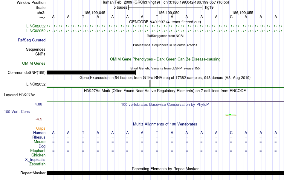Click the 186,199,045 ruler coordinate
Viewport: 284px width, 180px height.
[94, 13]
